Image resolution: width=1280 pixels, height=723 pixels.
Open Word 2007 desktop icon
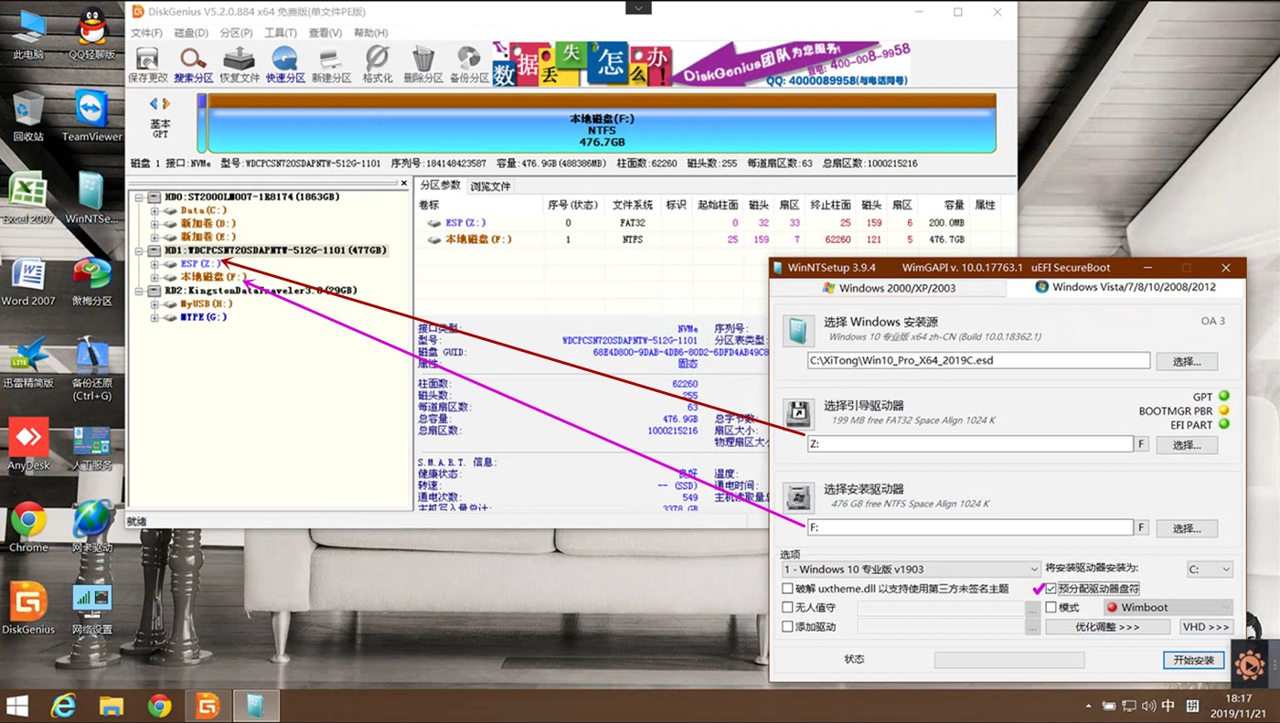[28, 281]
